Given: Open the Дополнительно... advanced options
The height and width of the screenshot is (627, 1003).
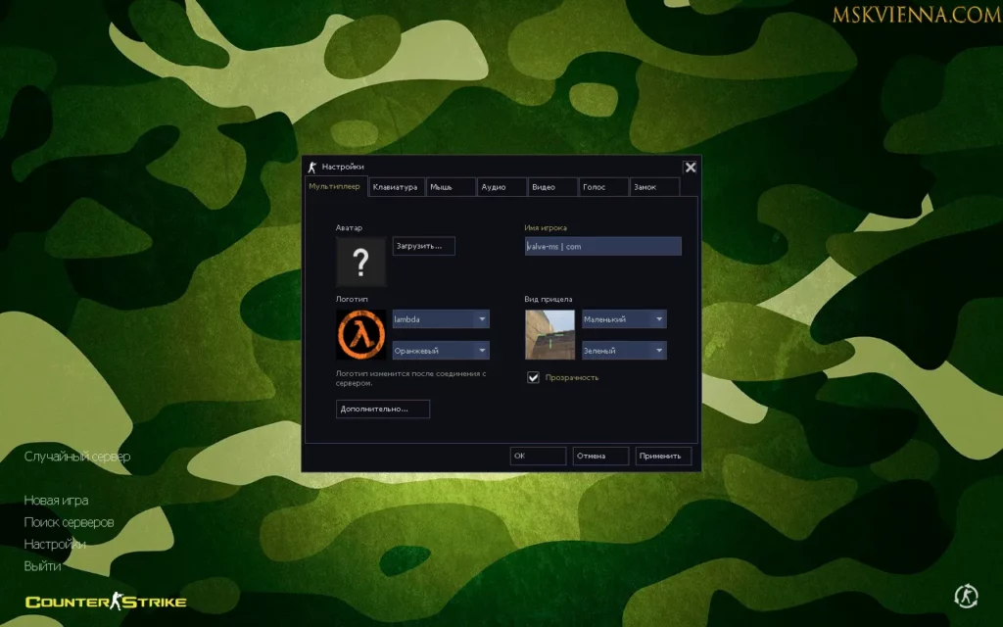Looking at the screenshot, I should pos(382,409).
